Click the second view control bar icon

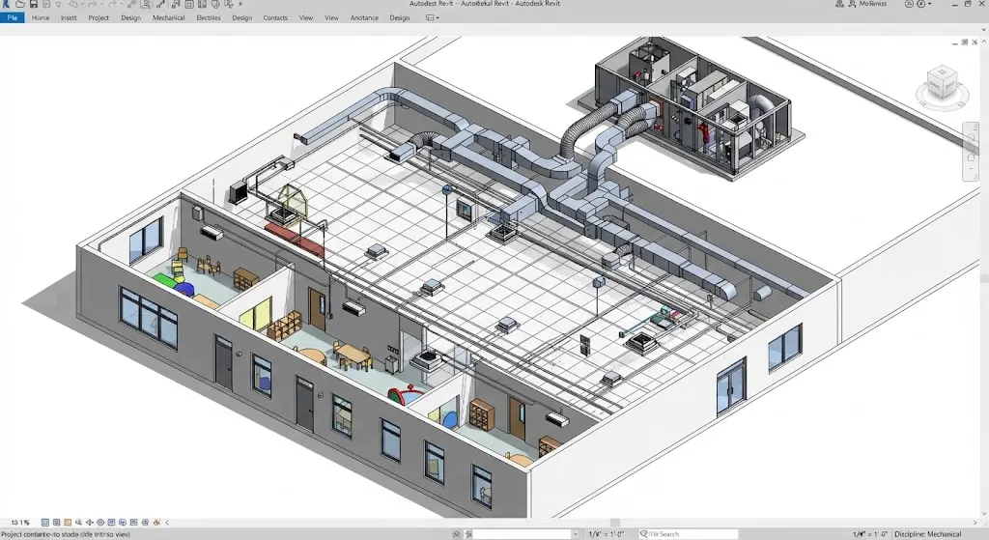[56, 523]
